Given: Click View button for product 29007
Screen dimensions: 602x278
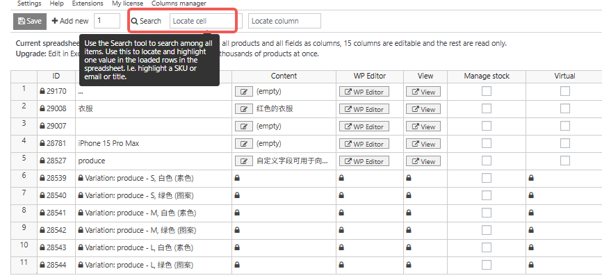Looking at the screenshot, I should click(x=423, y=126).
